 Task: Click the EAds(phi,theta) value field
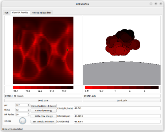[x=117, y=108]
